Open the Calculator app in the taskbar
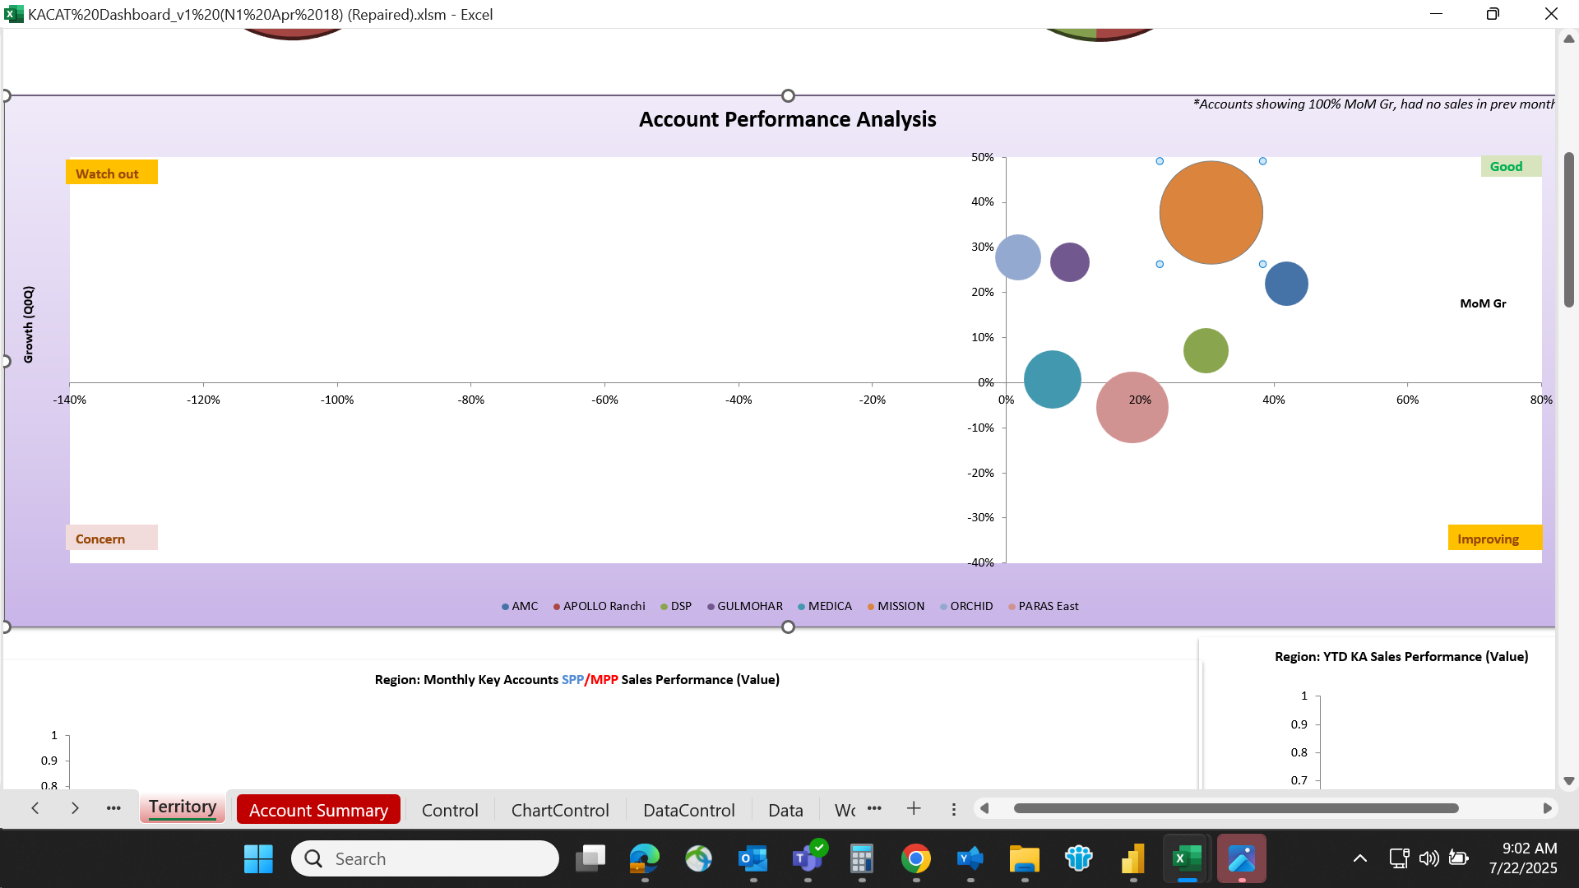1579x888 pixels. pos(861,859)
